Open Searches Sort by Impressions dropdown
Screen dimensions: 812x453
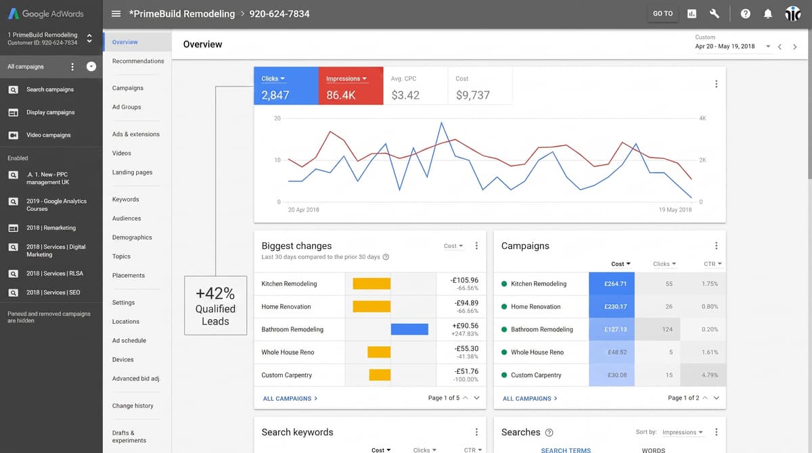[x=682, y=432]
